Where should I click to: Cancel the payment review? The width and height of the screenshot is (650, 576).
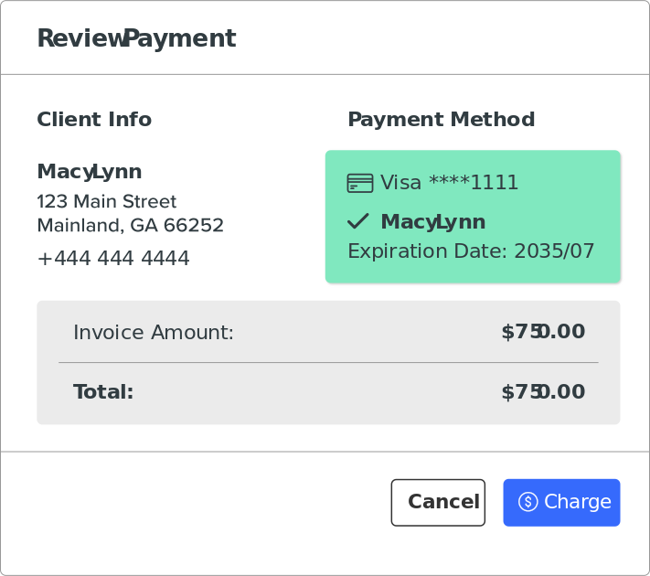pyautogui.click(x=438, y=502)
